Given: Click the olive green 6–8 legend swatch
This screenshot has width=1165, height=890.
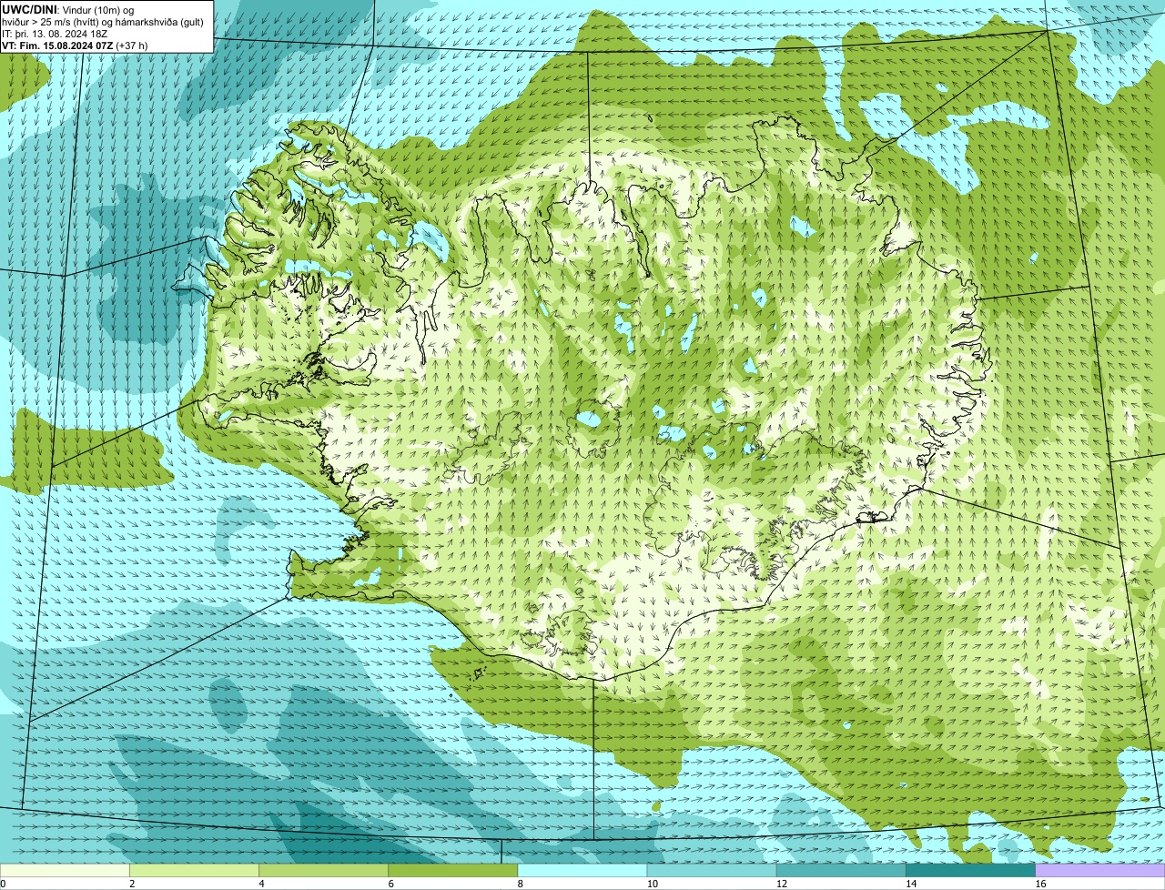Looking at the screenshot, I should click(x=453, y=870).
